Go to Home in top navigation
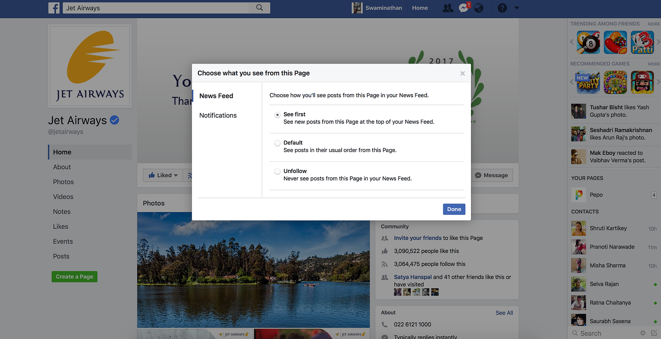Image resolution: width=661 pixels, height=339 pixels. point(420,8)
